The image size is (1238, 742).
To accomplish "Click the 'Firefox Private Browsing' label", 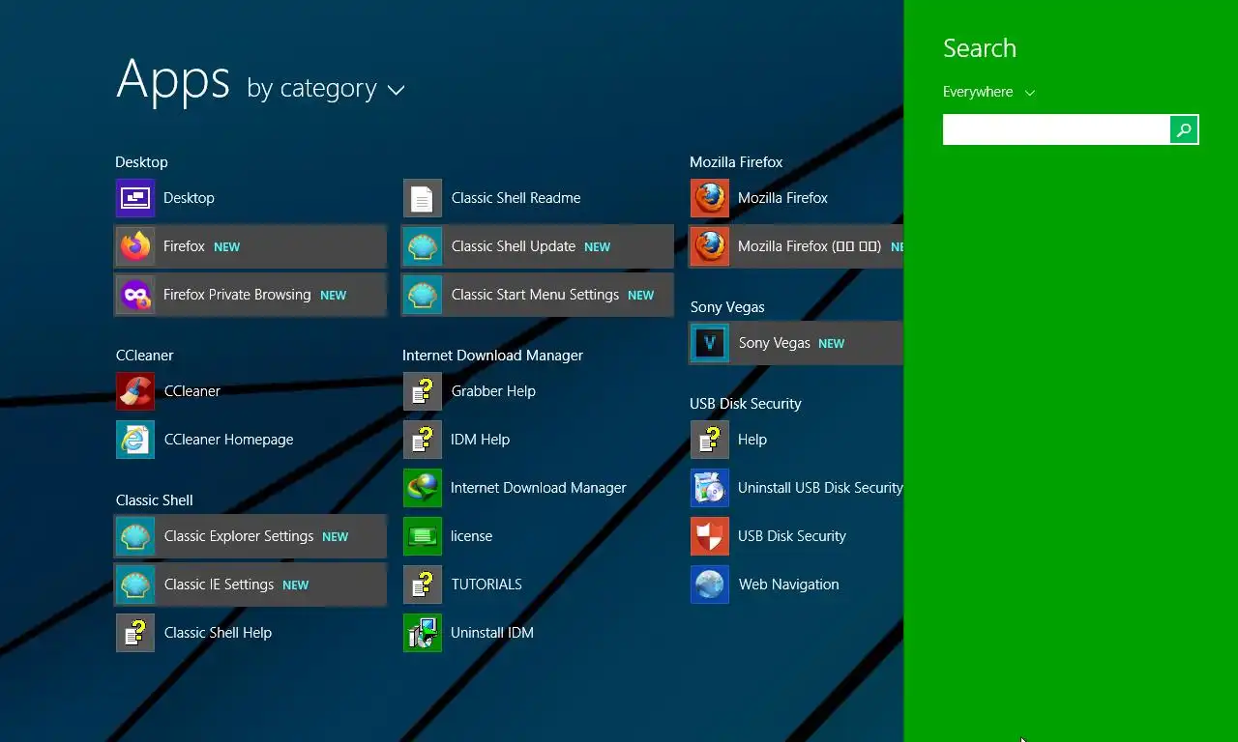I will 237,295.
